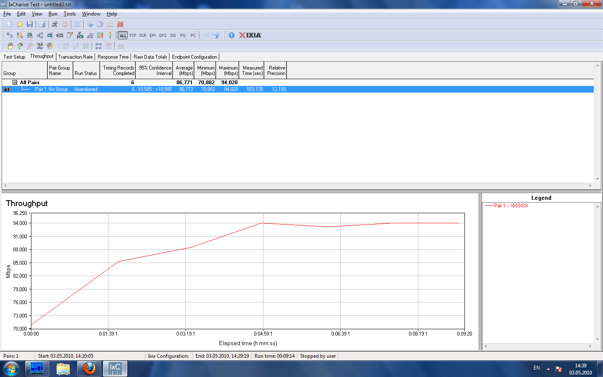Click the red X Delete icon

click(120, 24)
